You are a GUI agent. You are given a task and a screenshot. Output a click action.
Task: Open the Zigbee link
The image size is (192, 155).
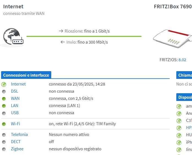(x=17, y=149)
